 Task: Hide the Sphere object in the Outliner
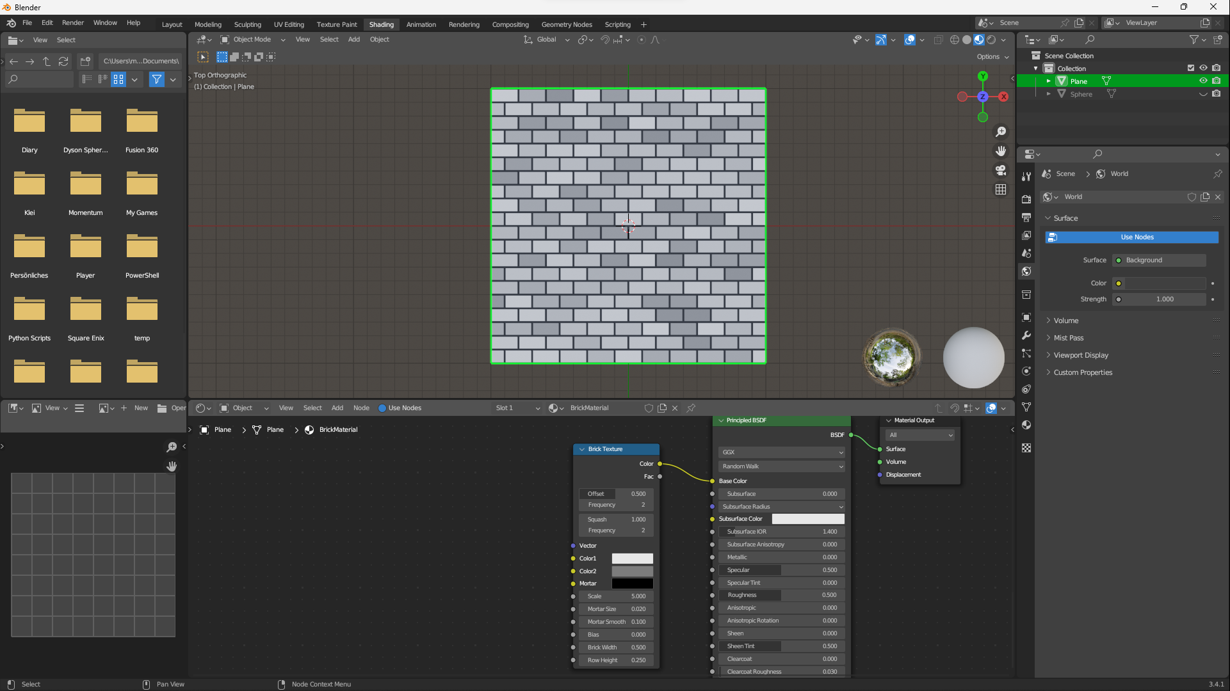[x=1204, y=94]
